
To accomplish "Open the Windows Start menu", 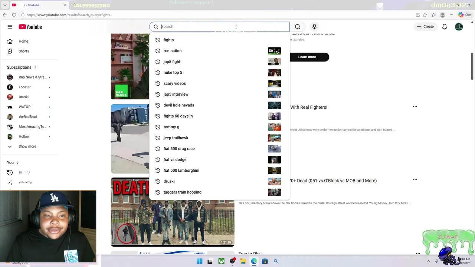I will pos(200,261).
